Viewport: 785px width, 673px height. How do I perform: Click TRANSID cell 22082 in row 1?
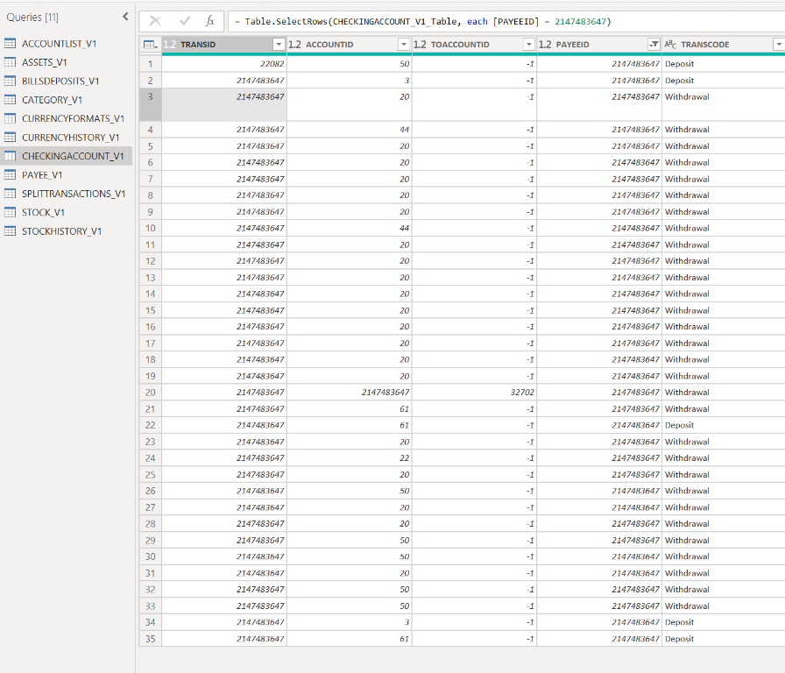(223, 64)
